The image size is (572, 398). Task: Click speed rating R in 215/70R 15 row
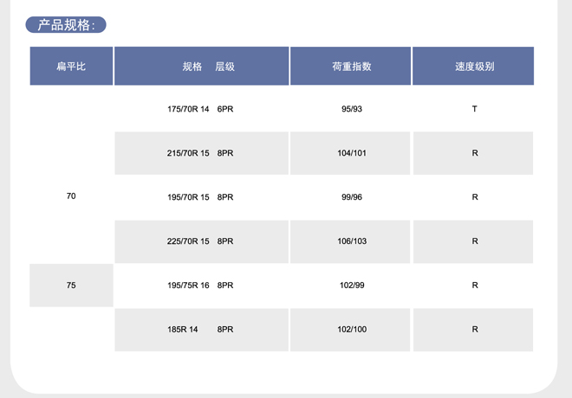pyautogui.click(x=473, y=153)
